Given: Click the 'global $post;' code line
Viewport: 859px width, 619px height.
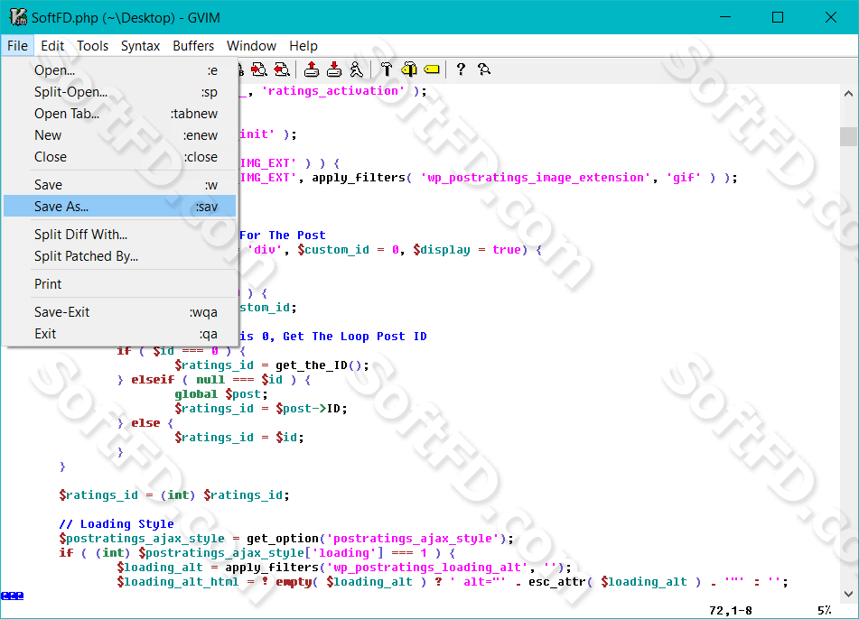Looking at the screenshot, I should [221, 394].
